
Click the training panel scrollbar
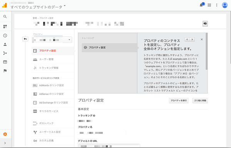[x=206, y=51]
